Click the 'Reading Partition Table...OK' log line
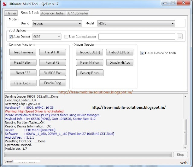The width and height of the screenshot is (193, 167). pyautogui.click(x=25, y=123)
